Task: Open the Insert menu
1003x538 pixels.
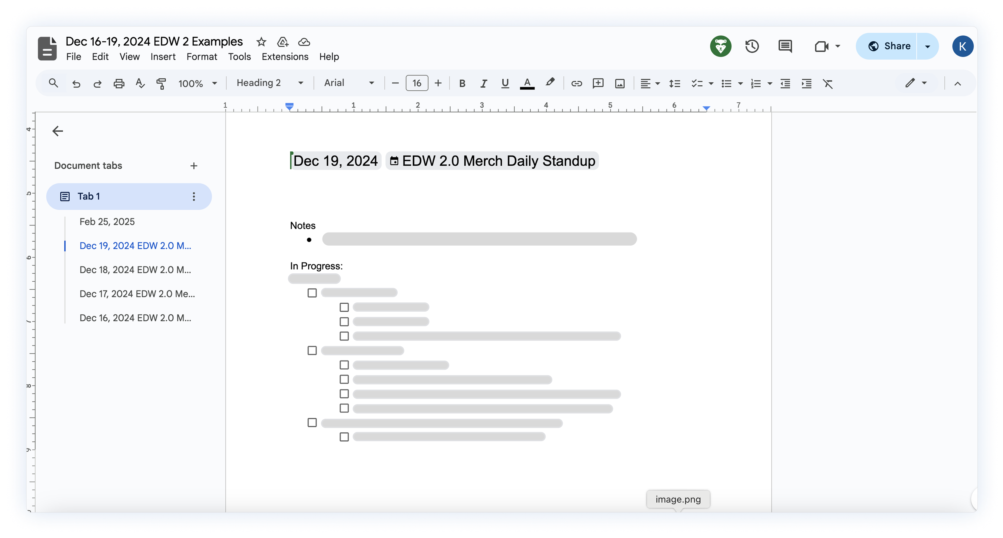Action: [163, 57]
